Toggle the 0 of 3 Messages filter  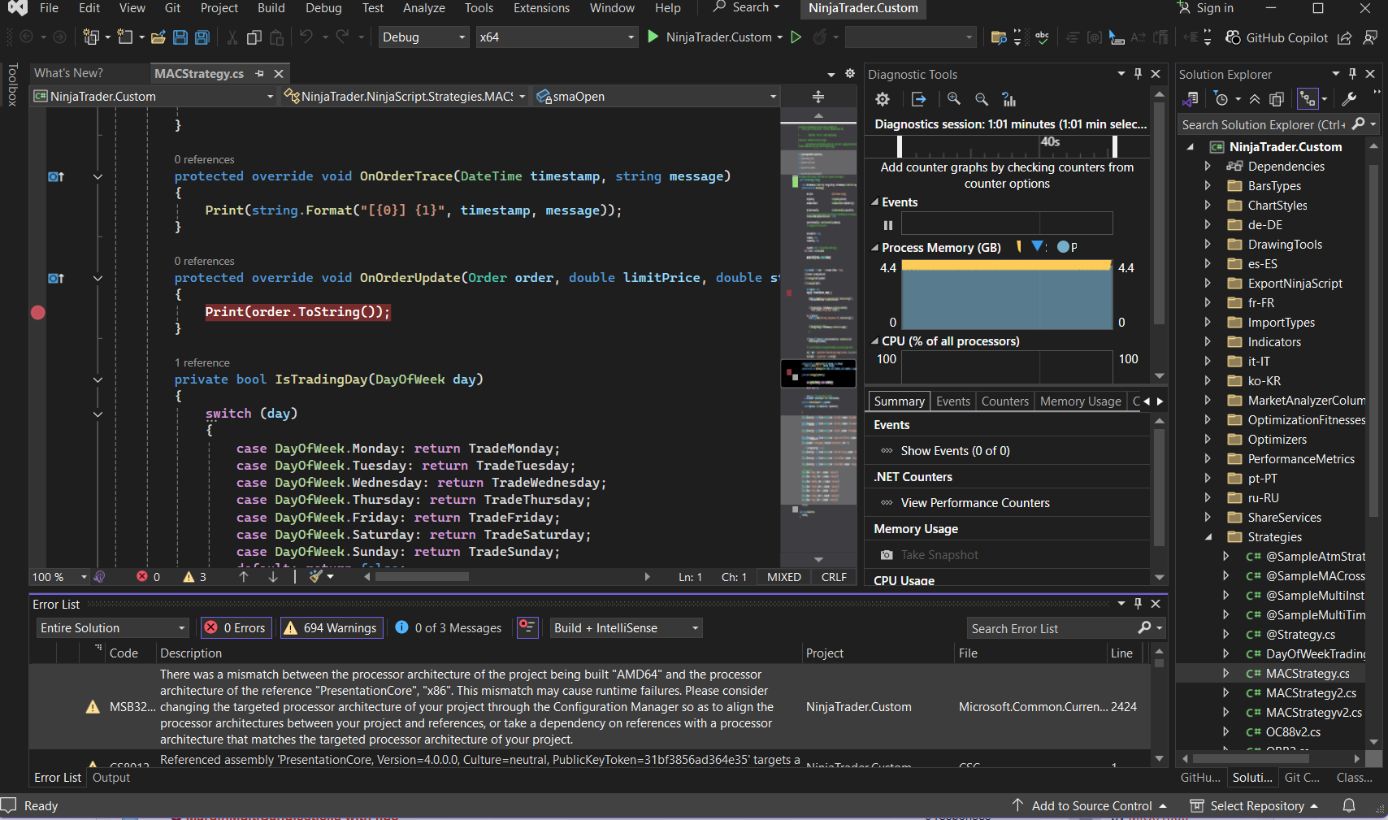449,628
